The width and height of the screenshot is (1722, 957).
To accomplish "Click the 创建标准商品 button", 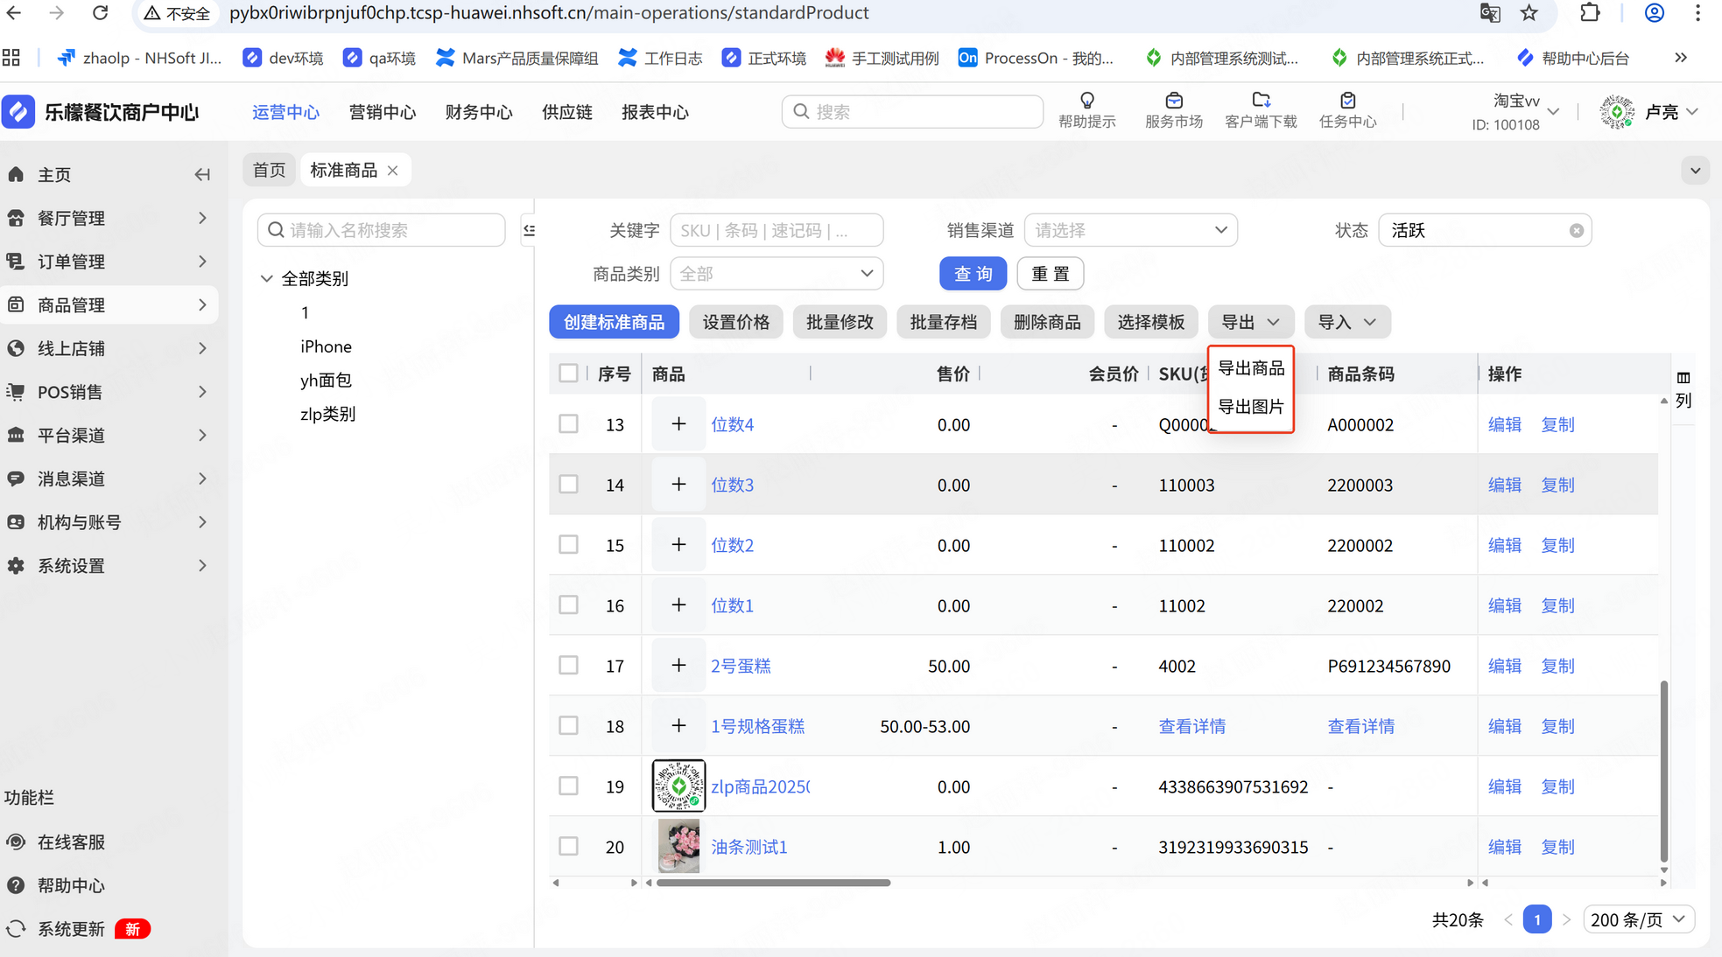I will (x=614, y=322).
